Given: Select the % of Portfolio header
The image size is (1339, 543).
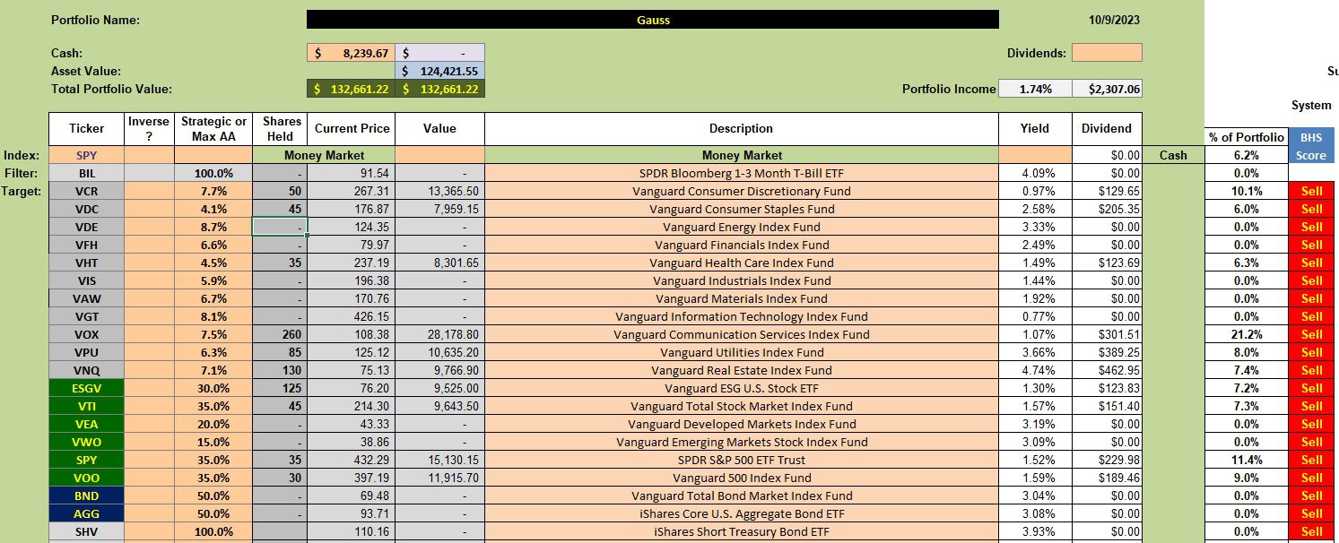Looking at the screenshot, I should [1247, 136].
